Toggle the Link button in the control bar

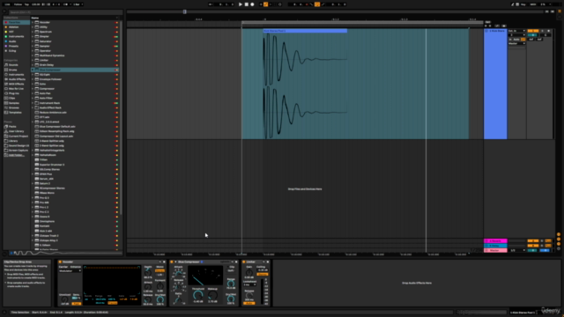pos(7,4)
